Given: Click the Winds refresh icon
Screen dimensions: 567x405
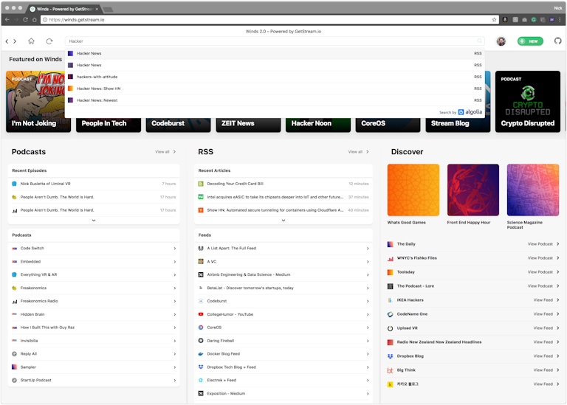Looking at the screenshot, I should (x=49, y=41).
